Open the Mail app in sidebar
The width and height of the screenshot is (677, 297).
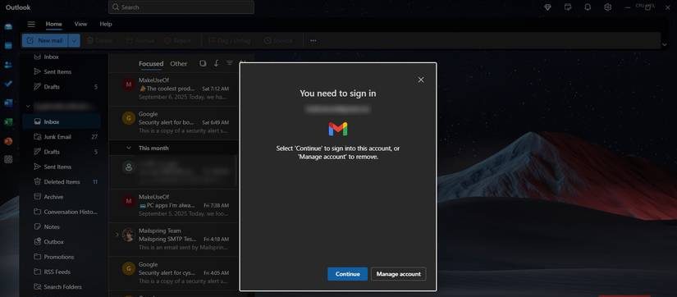coord(8,27)
